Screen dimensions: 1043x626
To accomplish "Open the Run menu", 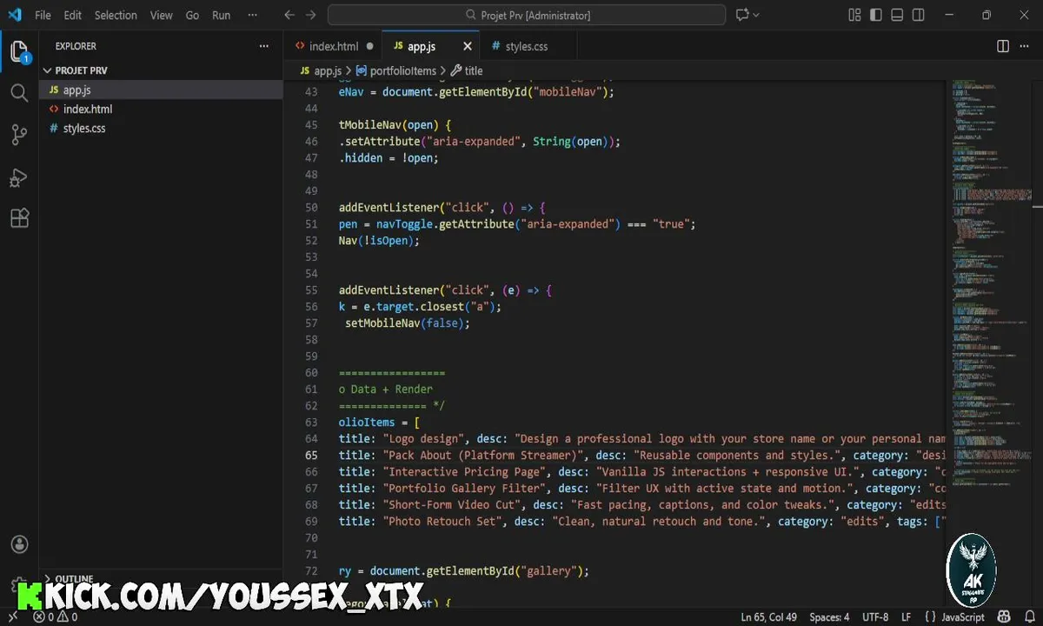I will (x=222, y=15).
